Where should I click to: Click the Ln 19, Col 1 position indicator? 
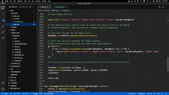(x=132, y=94)
